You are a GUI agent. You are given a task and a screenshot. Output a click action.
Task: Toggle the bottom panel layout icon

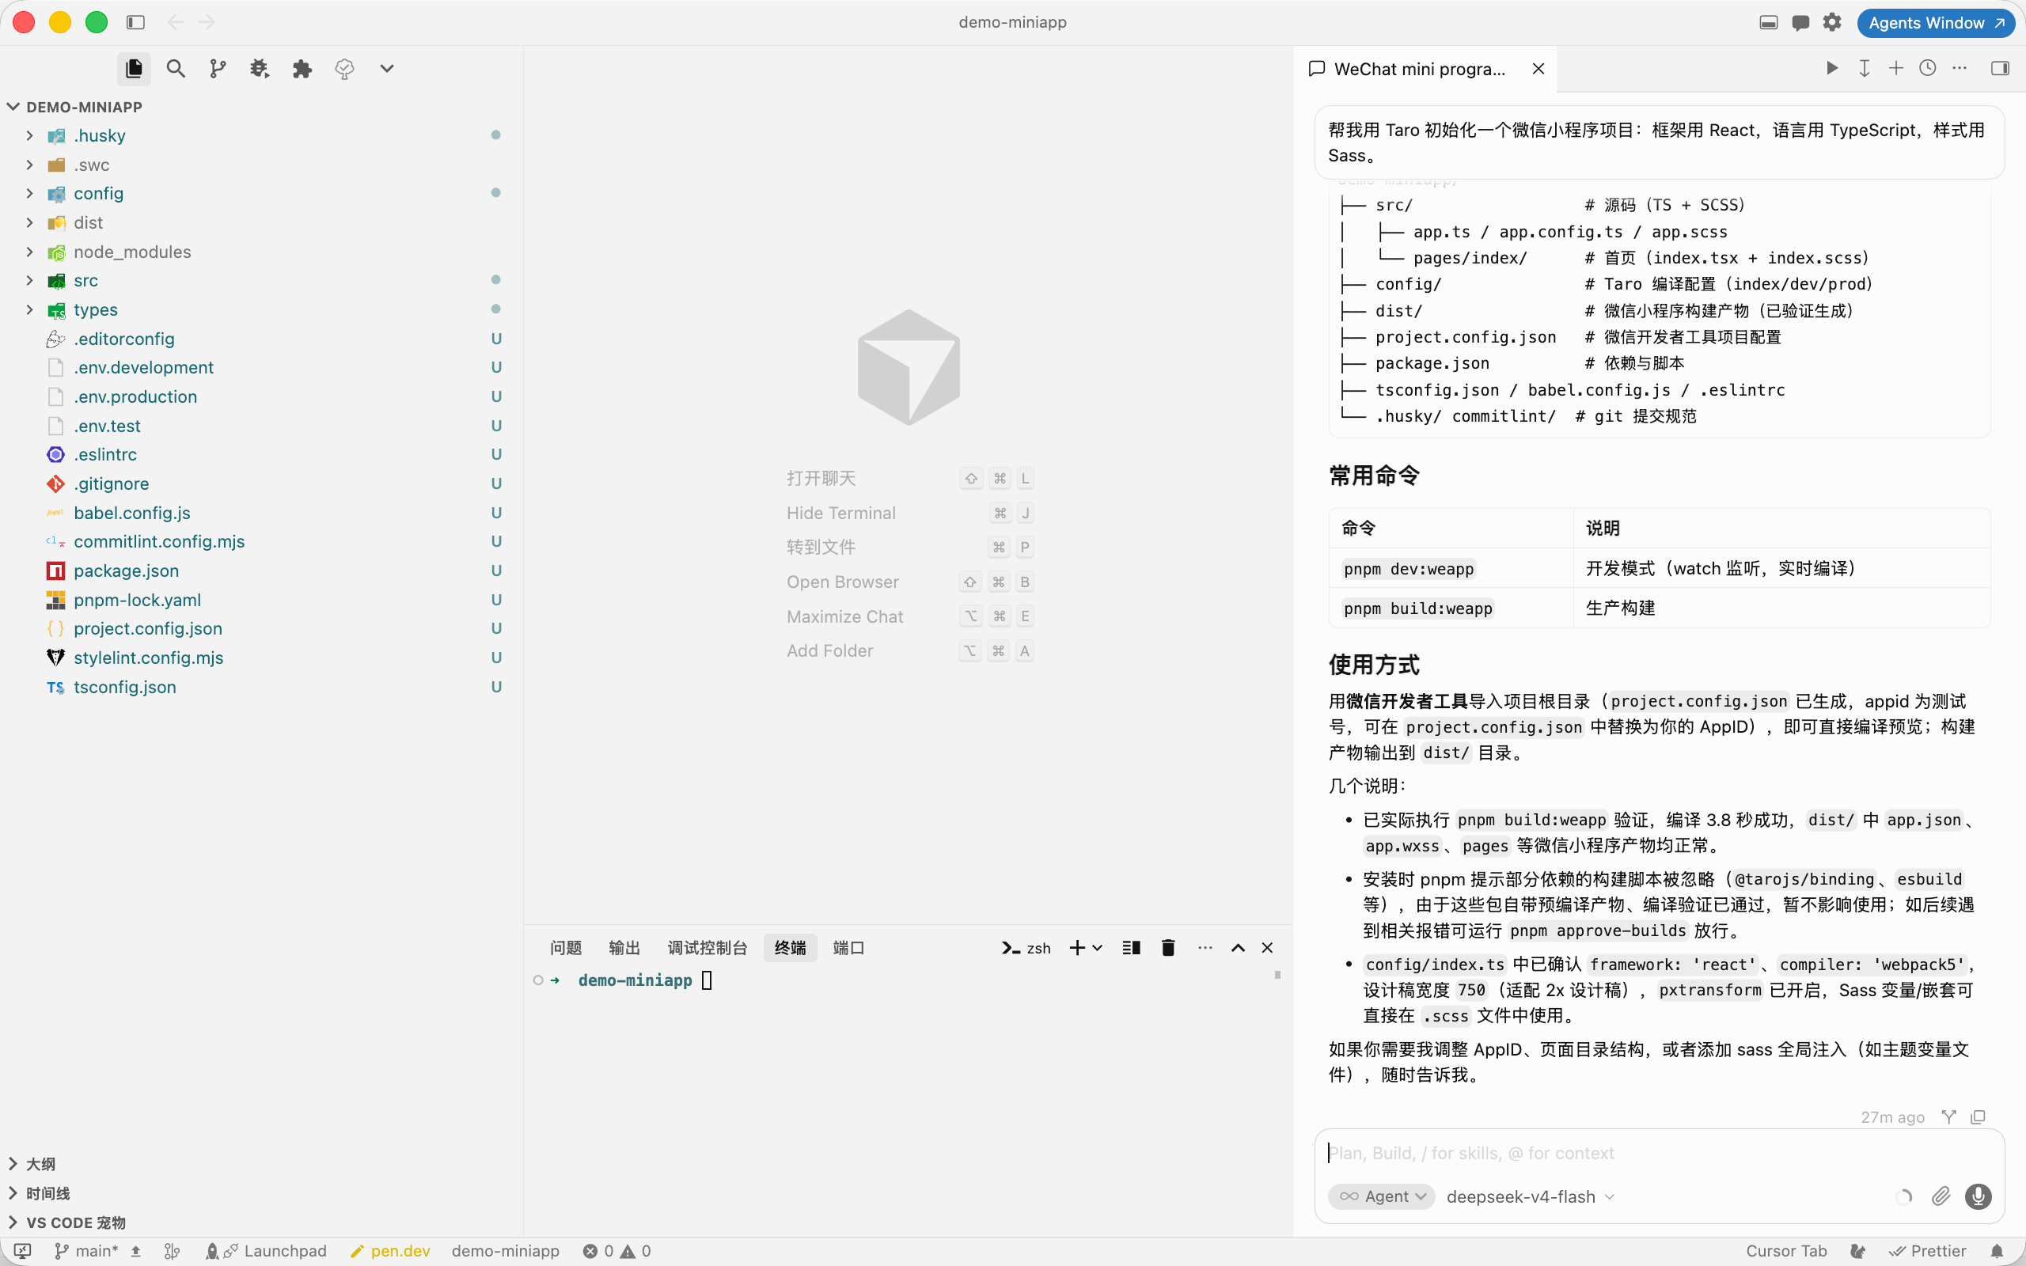point(1768,23)
